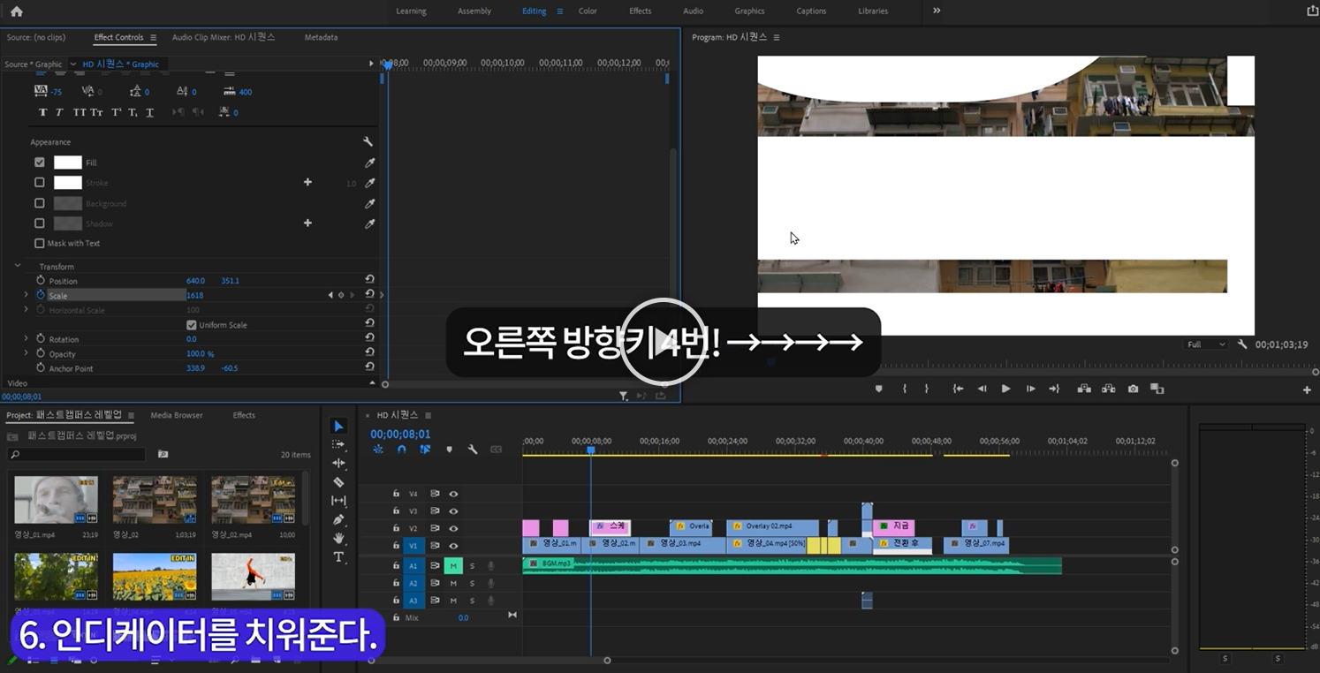Toggle Snap in timeline
The width and height of the screenshot is (1320, 673).
402,450
